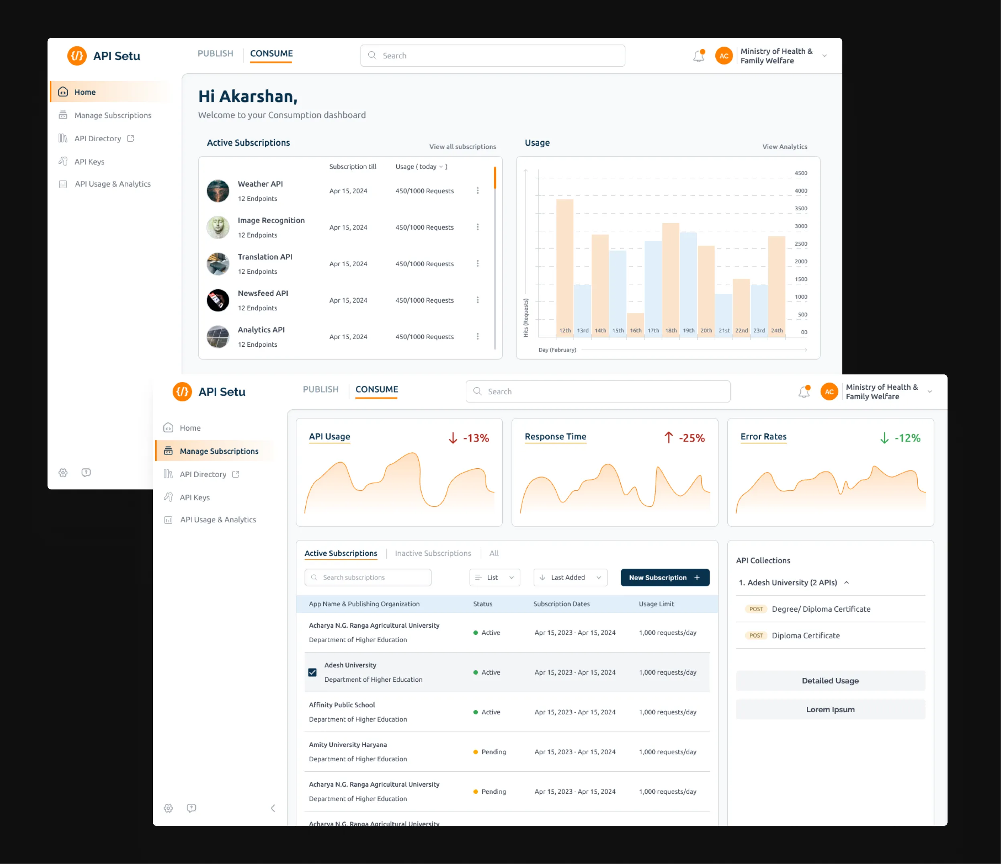Viewport: 1001px width, 864px height.
Task: Click the external link icon beside API Directory in back window
Action: tap(130, 138)
